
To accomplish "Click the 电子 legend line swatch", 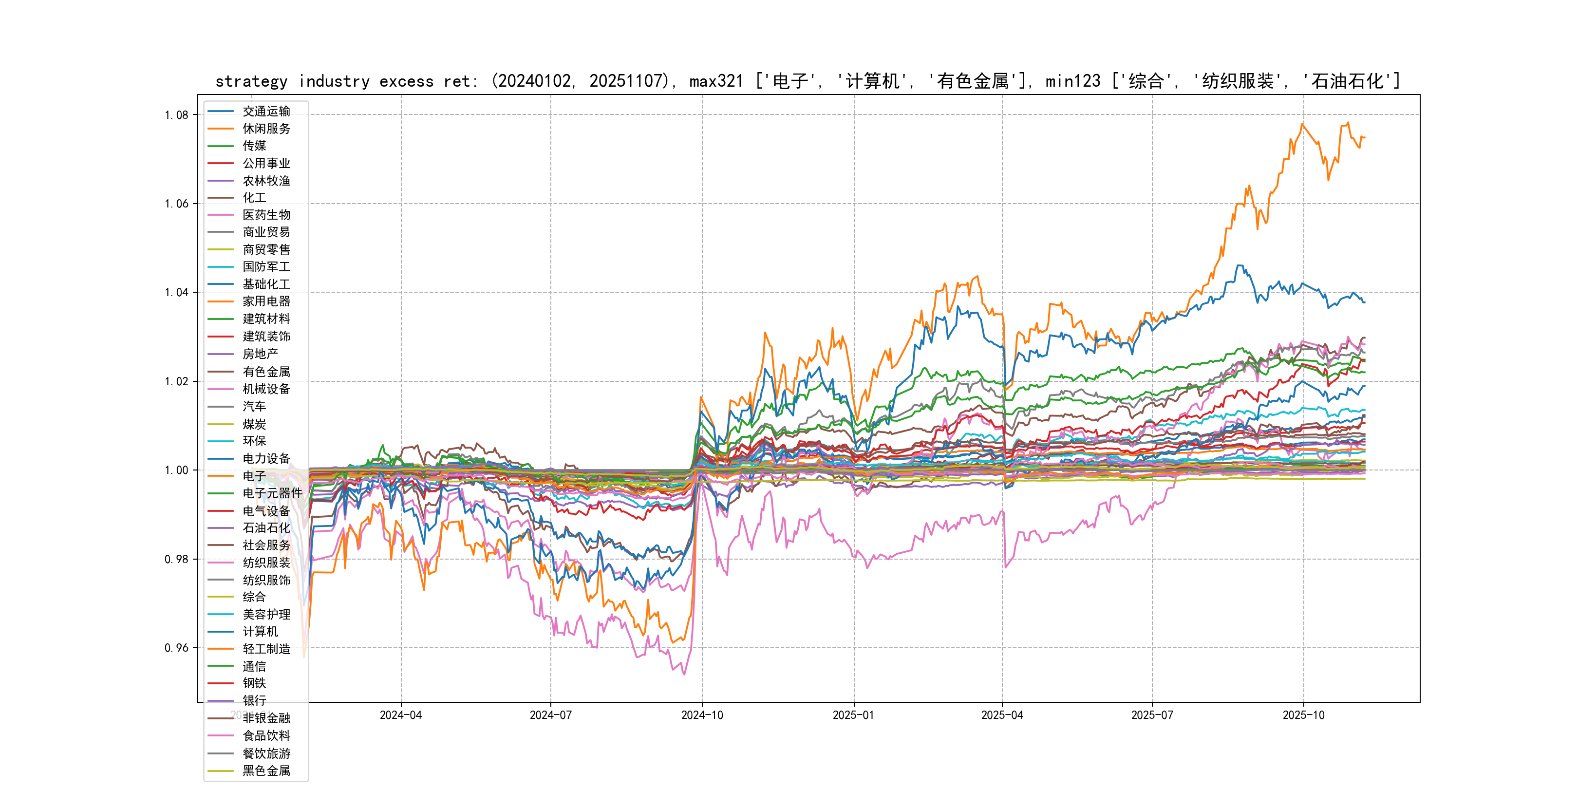I will tap(221, 476).
